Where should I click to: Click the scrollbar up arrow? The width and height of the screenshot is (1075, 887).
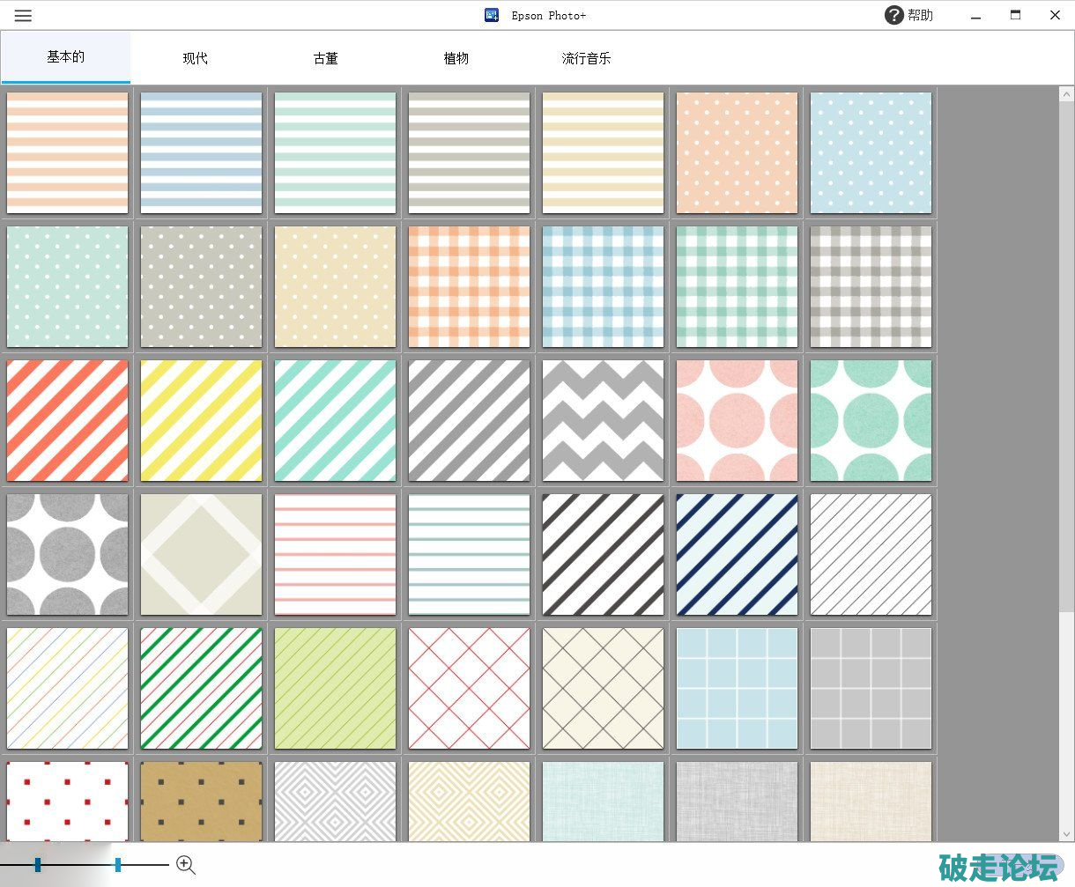(1067, 93)
